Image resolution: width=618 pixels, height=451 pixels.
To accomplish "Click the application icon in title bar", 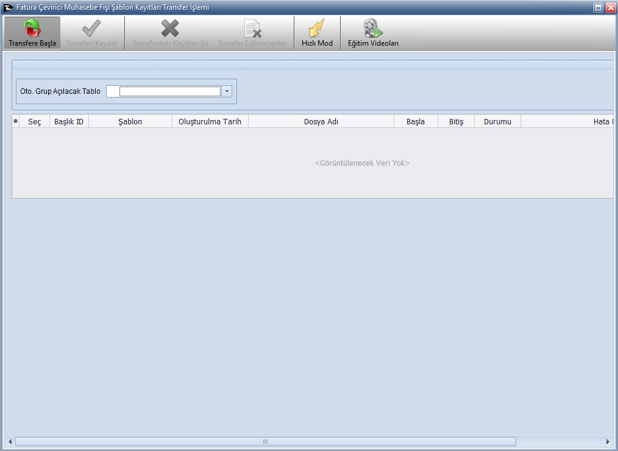I will pyautogui.click(x=8, y=7).
